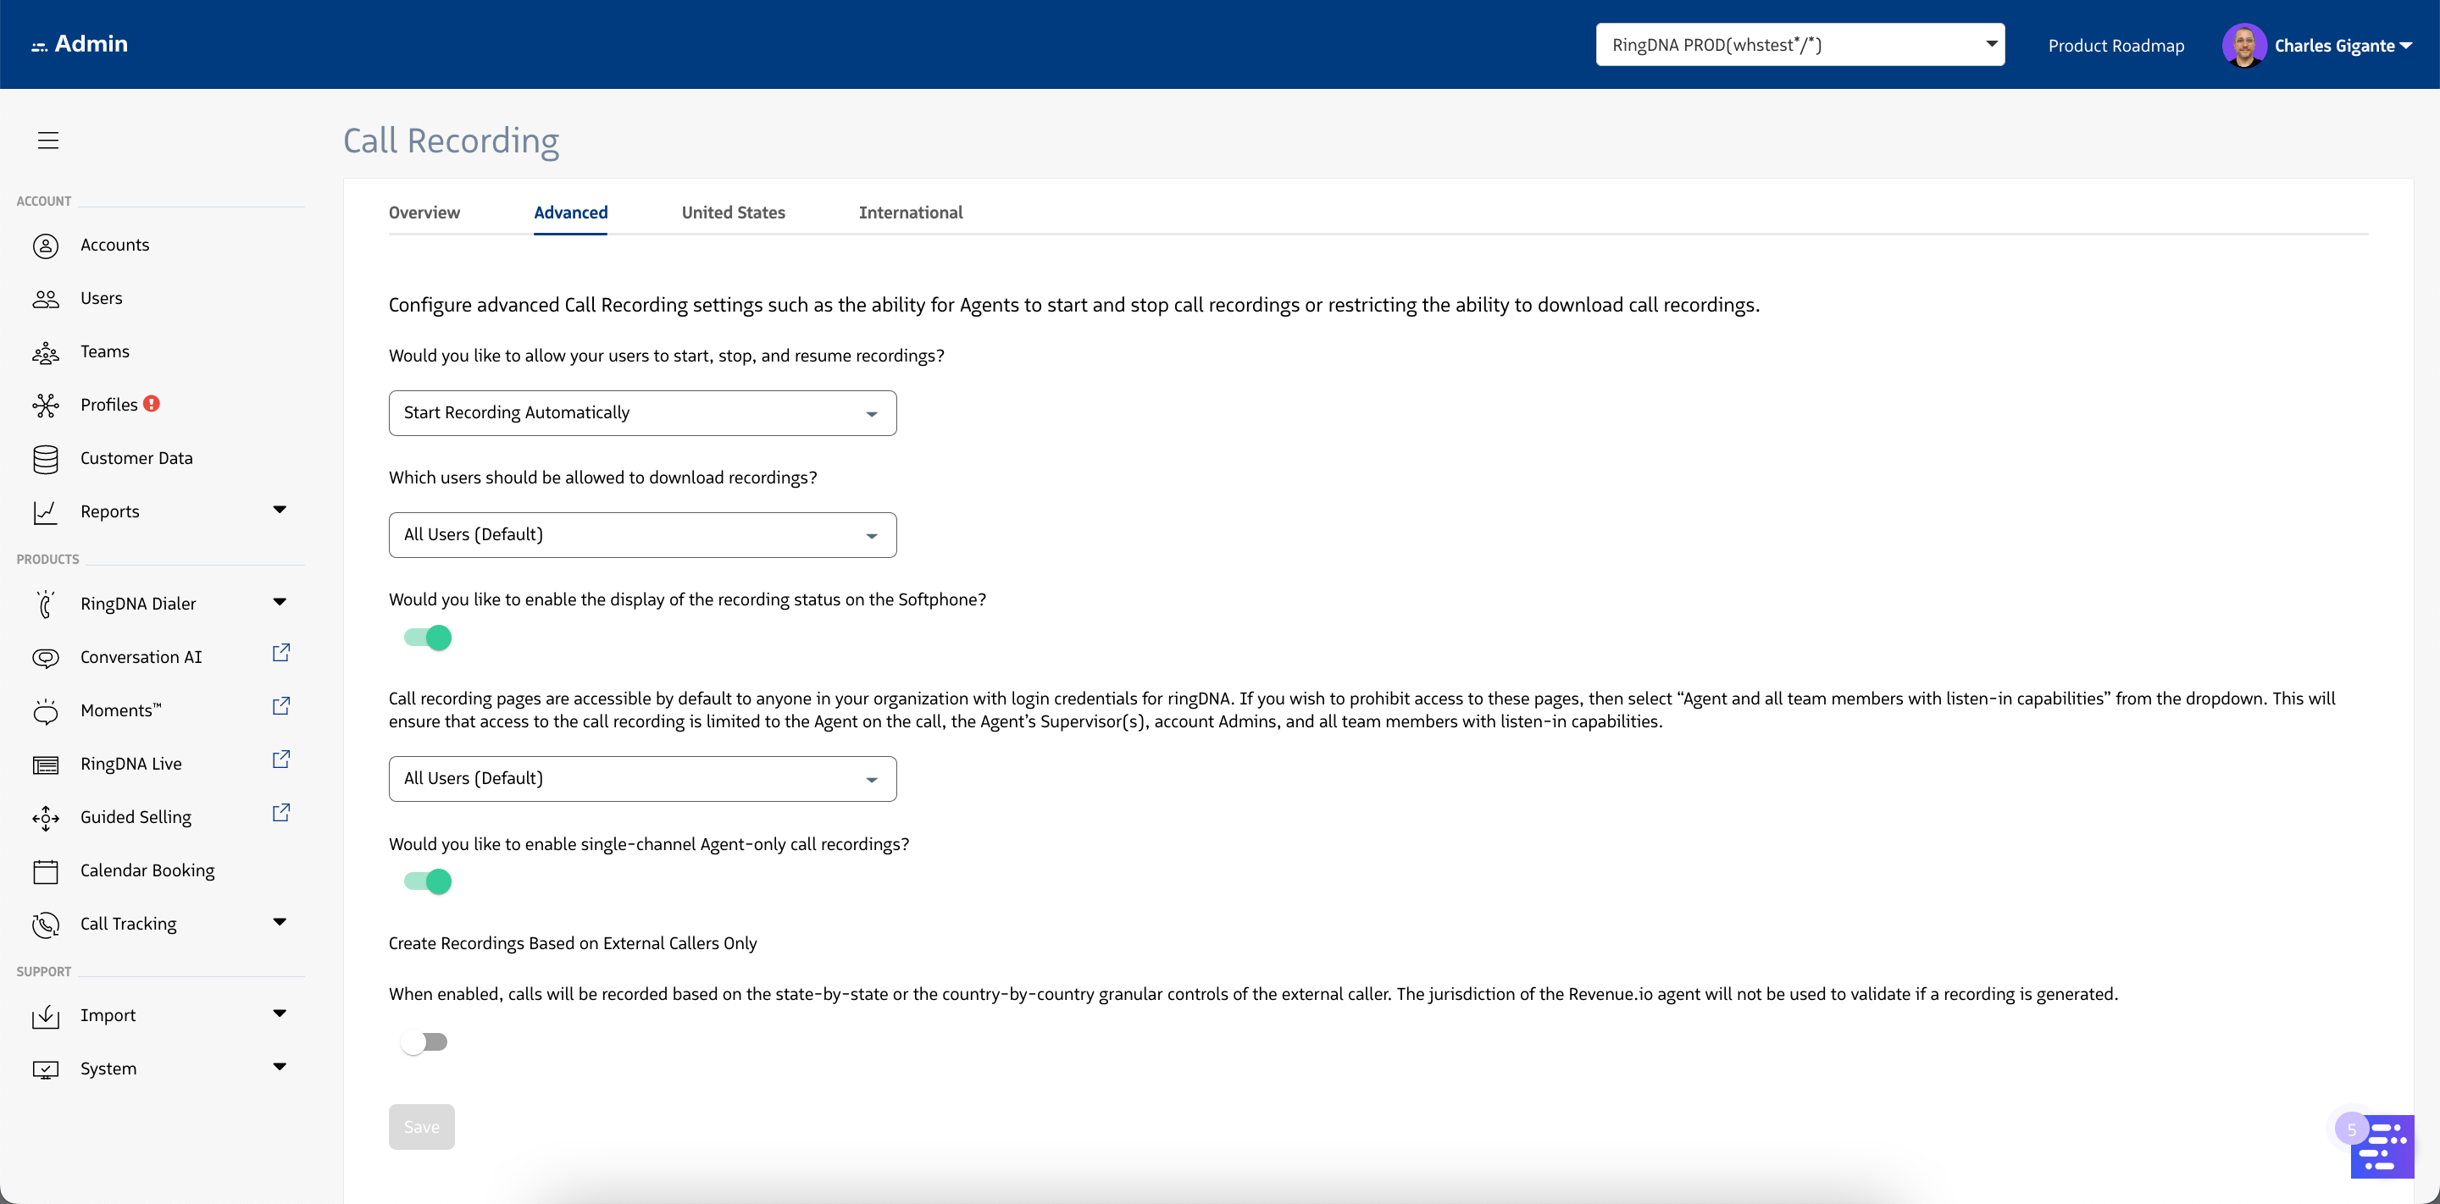Enable External Callers Only recording toggle
The image size is (2440, 1204).
424,1042
